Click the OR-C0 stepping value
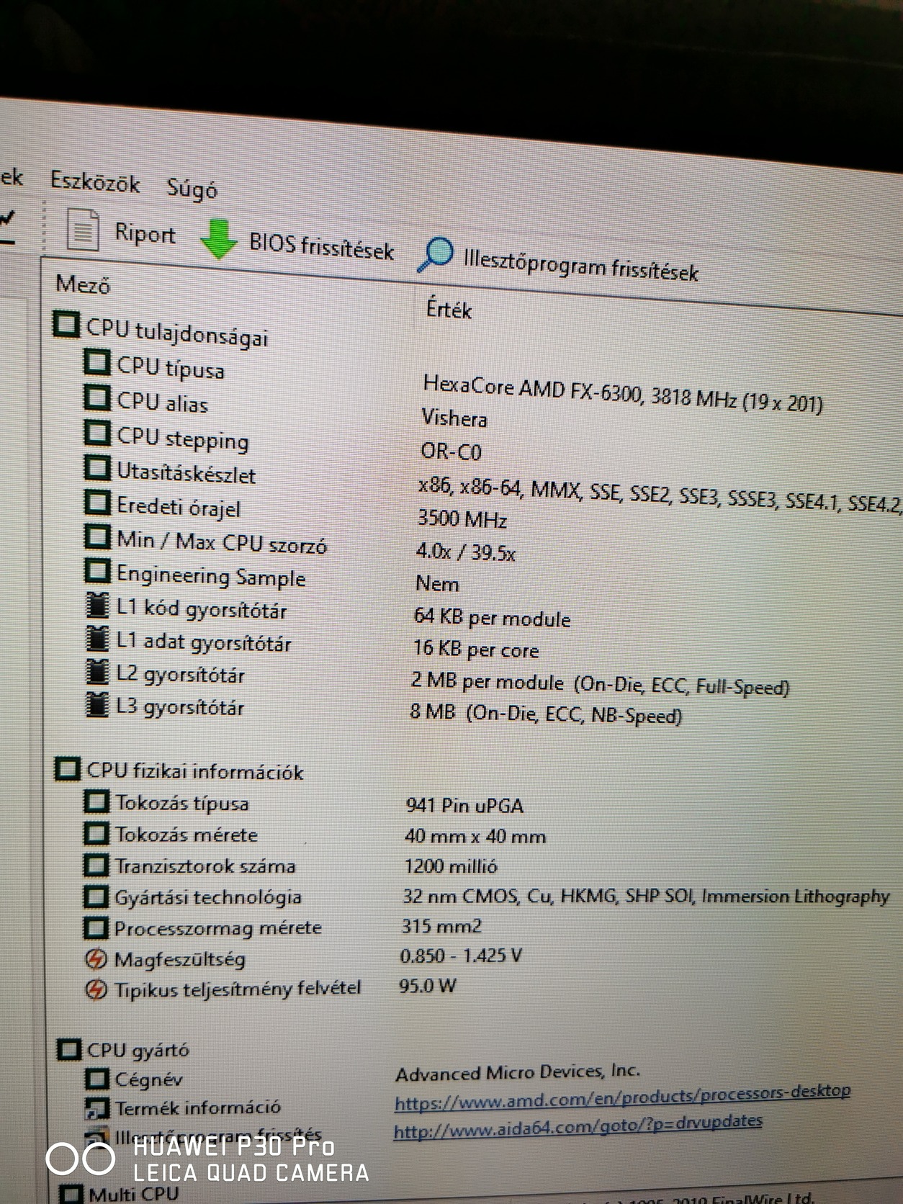 click(451, 451)
